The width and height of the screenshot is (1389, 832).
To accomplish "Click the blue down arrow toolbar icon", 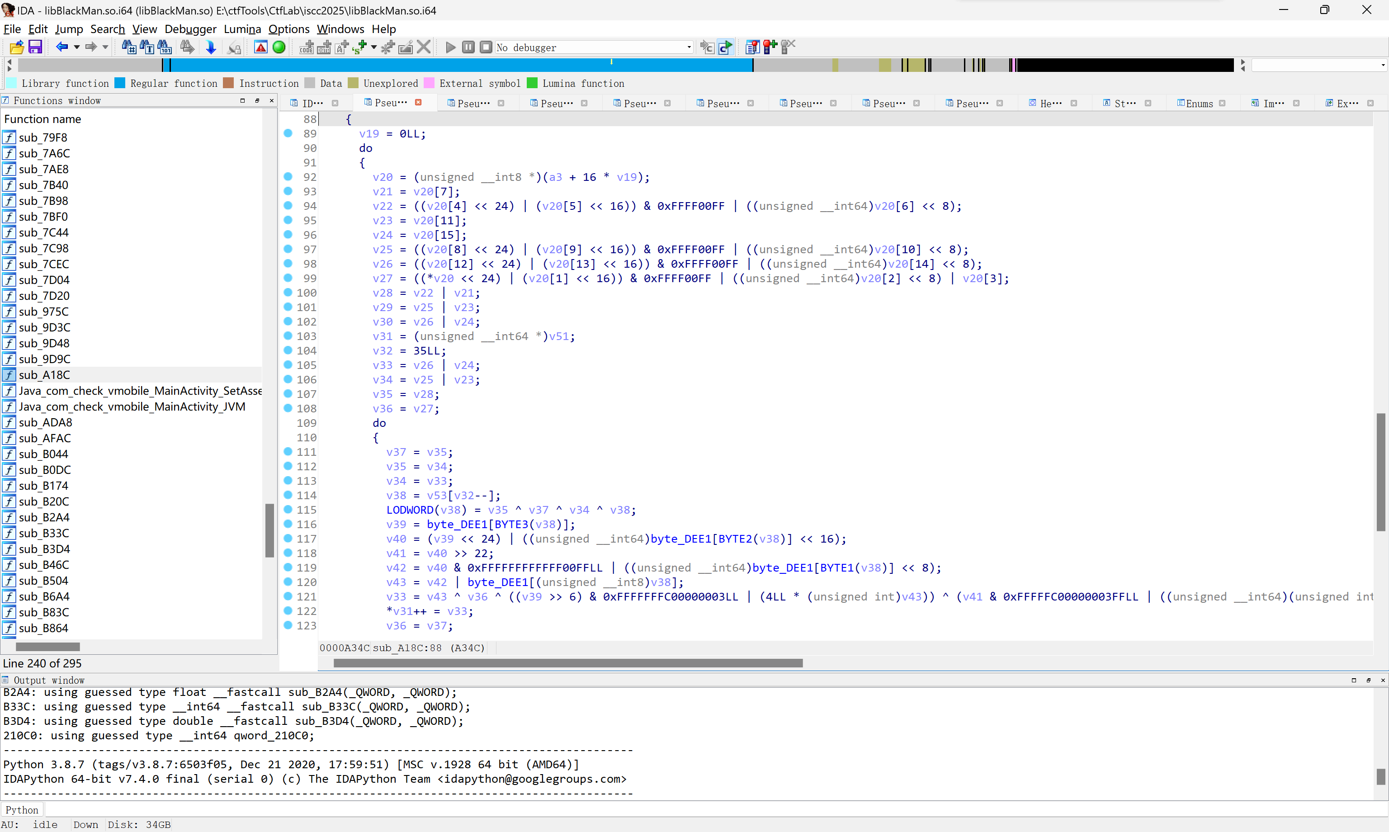I will (211, 47).
